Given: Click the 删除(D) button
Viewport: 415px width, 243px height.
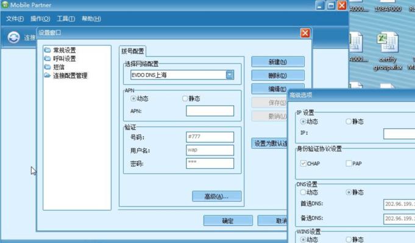Looking at the screenshot, I should click(278, 75).
